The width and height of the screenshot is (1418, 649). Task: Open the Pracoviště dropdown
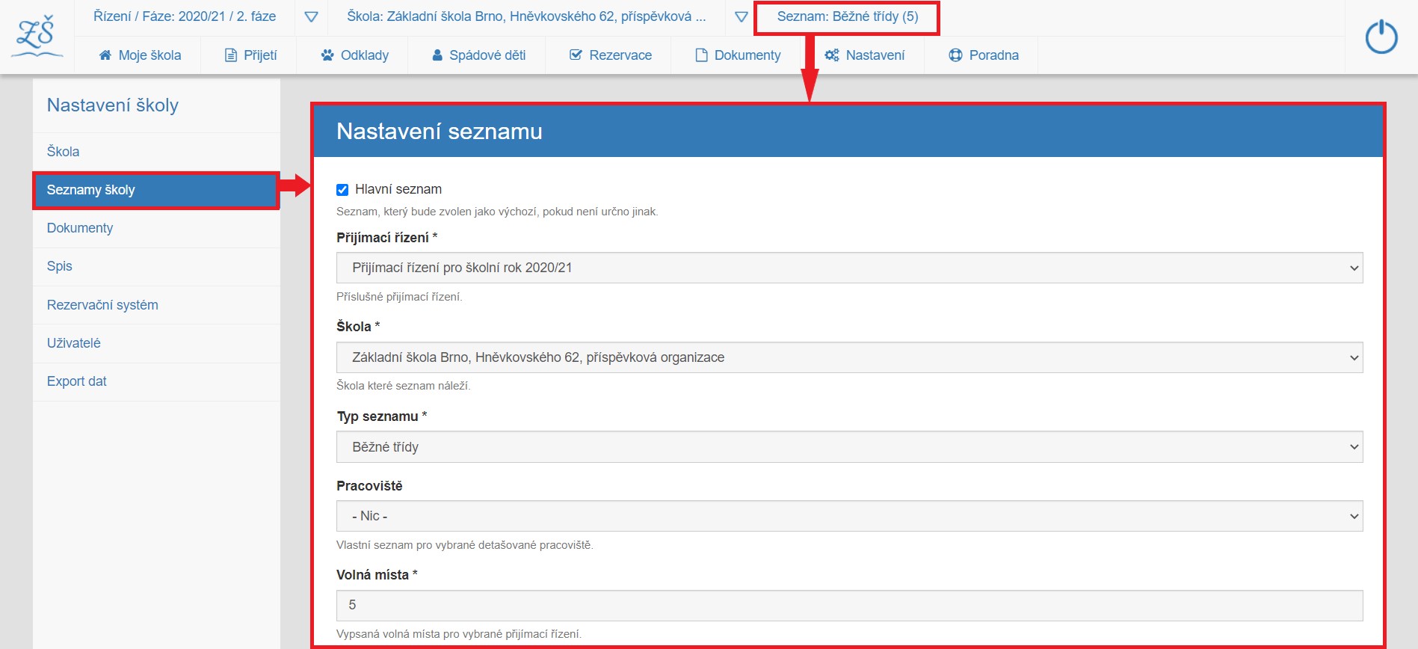[849, 516]
